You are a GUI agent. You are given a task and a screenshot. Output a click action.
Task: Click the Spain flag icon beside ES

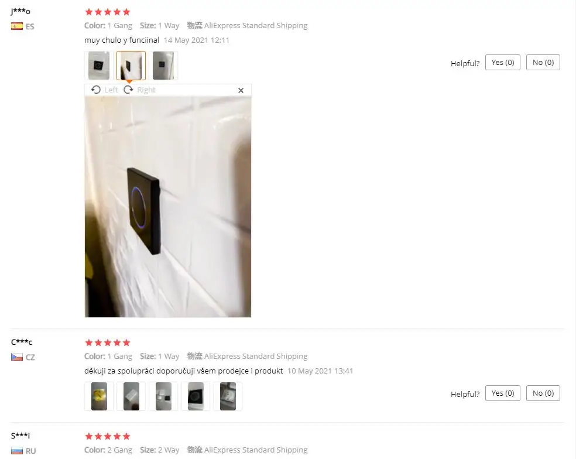[x=17, y=26]
